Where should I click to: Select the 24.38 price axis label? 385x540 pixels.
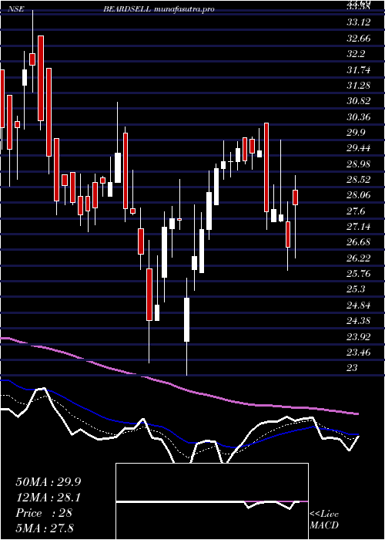pos(359,321)
